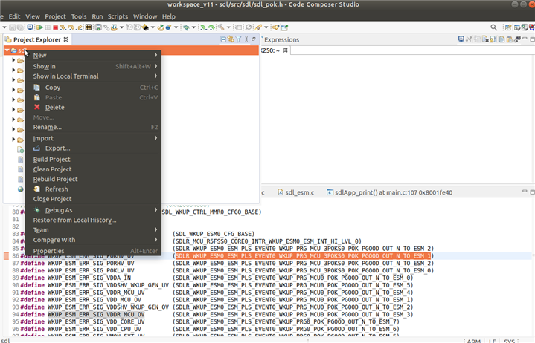
Task: Click the brown grid icon in toolbar
Action: click(88, 27)
